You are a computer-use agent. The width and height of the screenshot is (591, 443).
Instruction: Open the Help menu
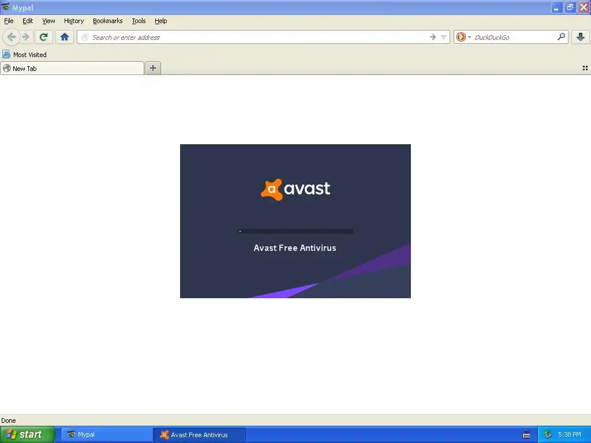point(161,21)
